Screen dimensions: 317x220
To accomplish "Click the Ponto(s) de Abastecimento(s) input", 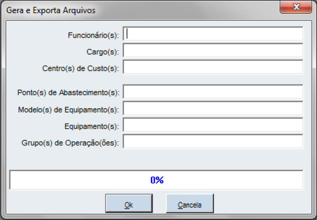I will (x=213, y=92).
